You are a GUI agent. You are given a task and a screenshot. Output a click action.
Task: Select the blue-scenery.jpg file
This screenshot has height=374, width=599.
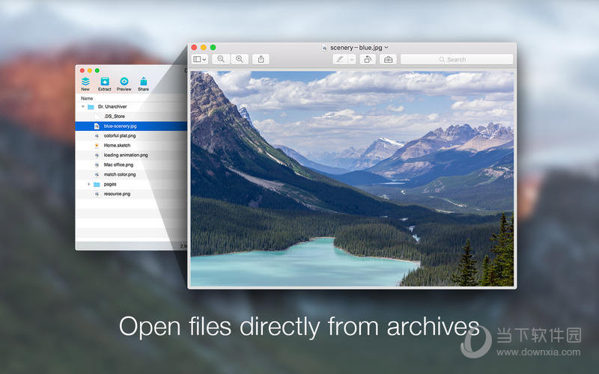pyautogui.click(x=120, y=126)
